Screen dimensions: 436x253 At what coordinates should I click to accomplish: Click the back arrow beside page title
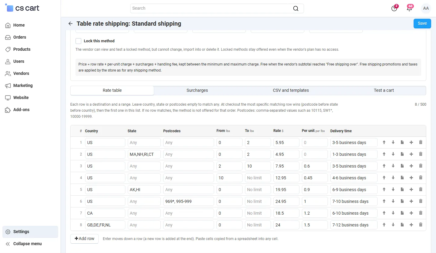point(71,24)
